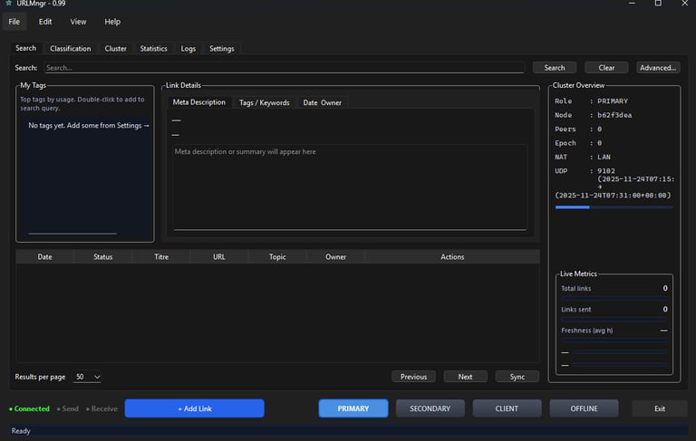Minimize the URLMngr window

tap(632, 4)
